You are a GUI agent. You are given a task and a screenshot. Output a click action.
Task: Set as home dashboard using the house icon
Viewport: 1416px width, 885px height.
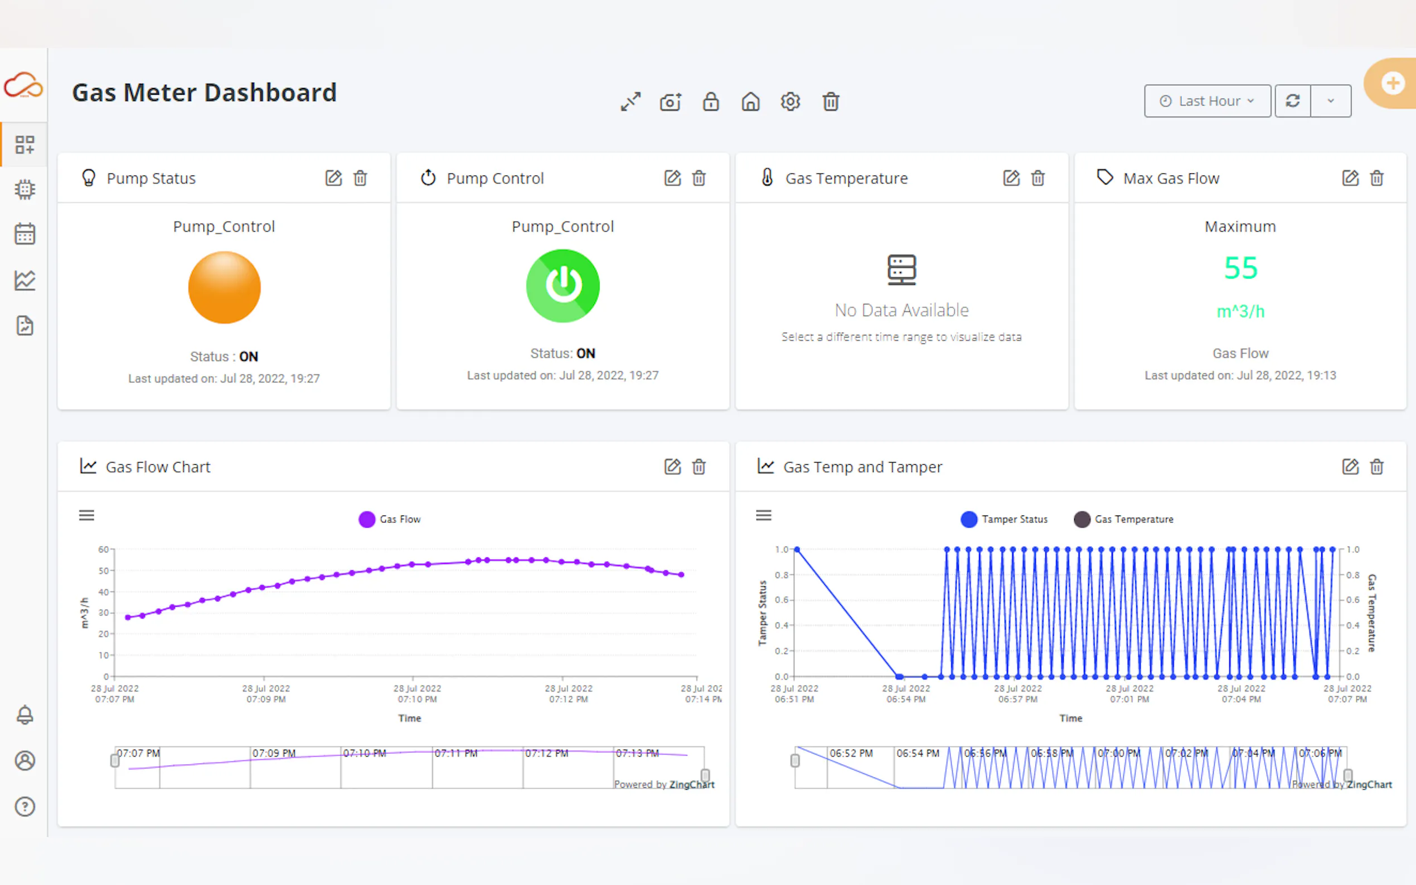tap(750, 102)
